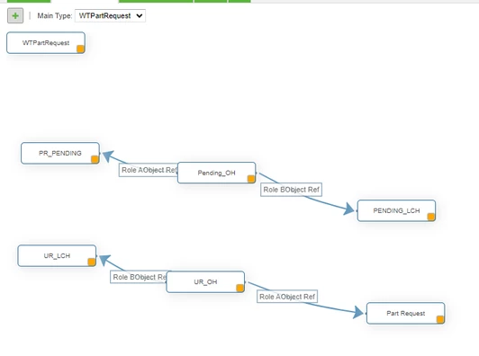Click orange square on PENDING_LCH node
479x356 pixels.
click(x=431, y=217)
